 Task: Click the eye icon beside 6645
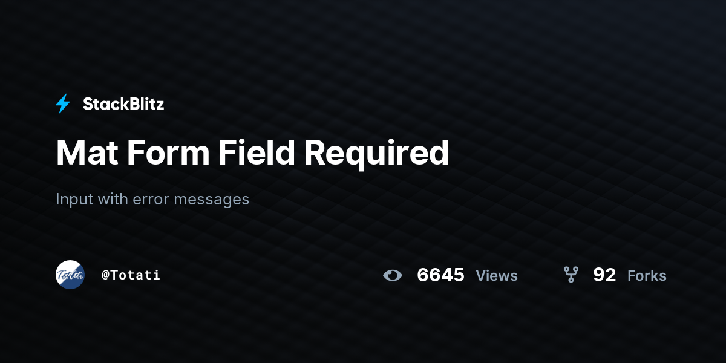(x=393, y=275)
